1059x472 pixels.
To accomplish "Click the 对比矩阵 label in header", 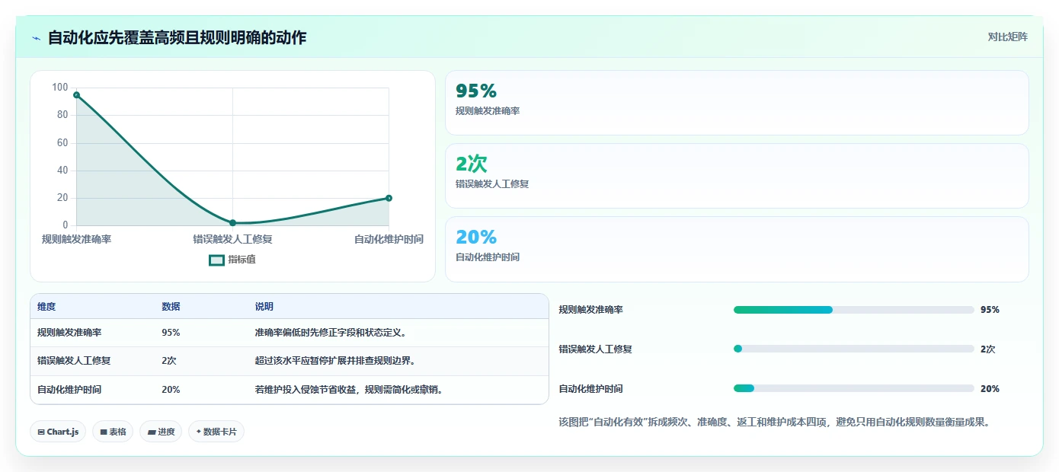I will [x=1007, y=37].
